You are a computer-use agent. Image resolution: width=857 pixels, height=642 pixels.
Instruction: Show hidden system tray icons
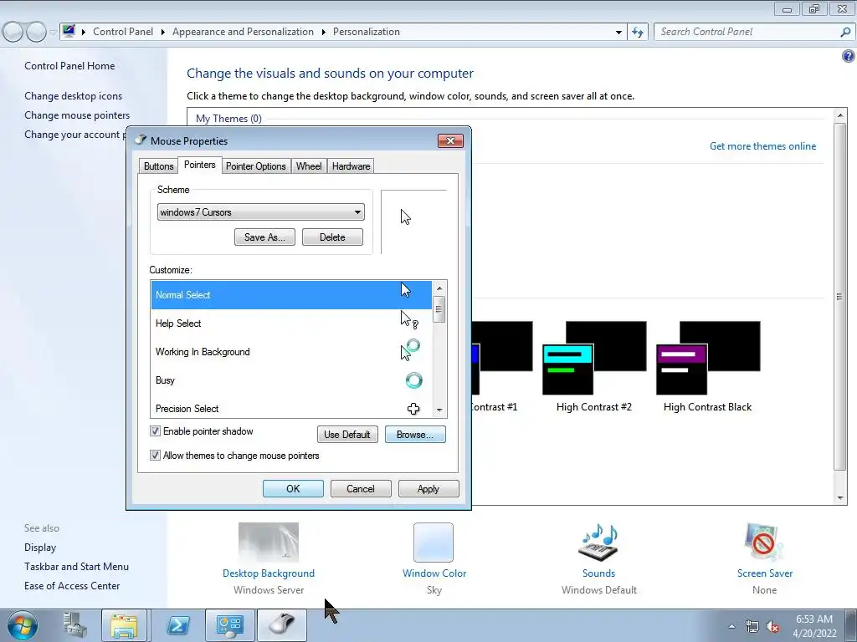point(731,627)
